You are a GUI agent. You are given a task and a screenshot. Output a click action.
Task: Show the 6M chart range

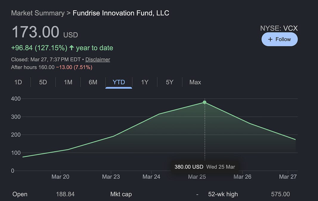tap(93, 82)
